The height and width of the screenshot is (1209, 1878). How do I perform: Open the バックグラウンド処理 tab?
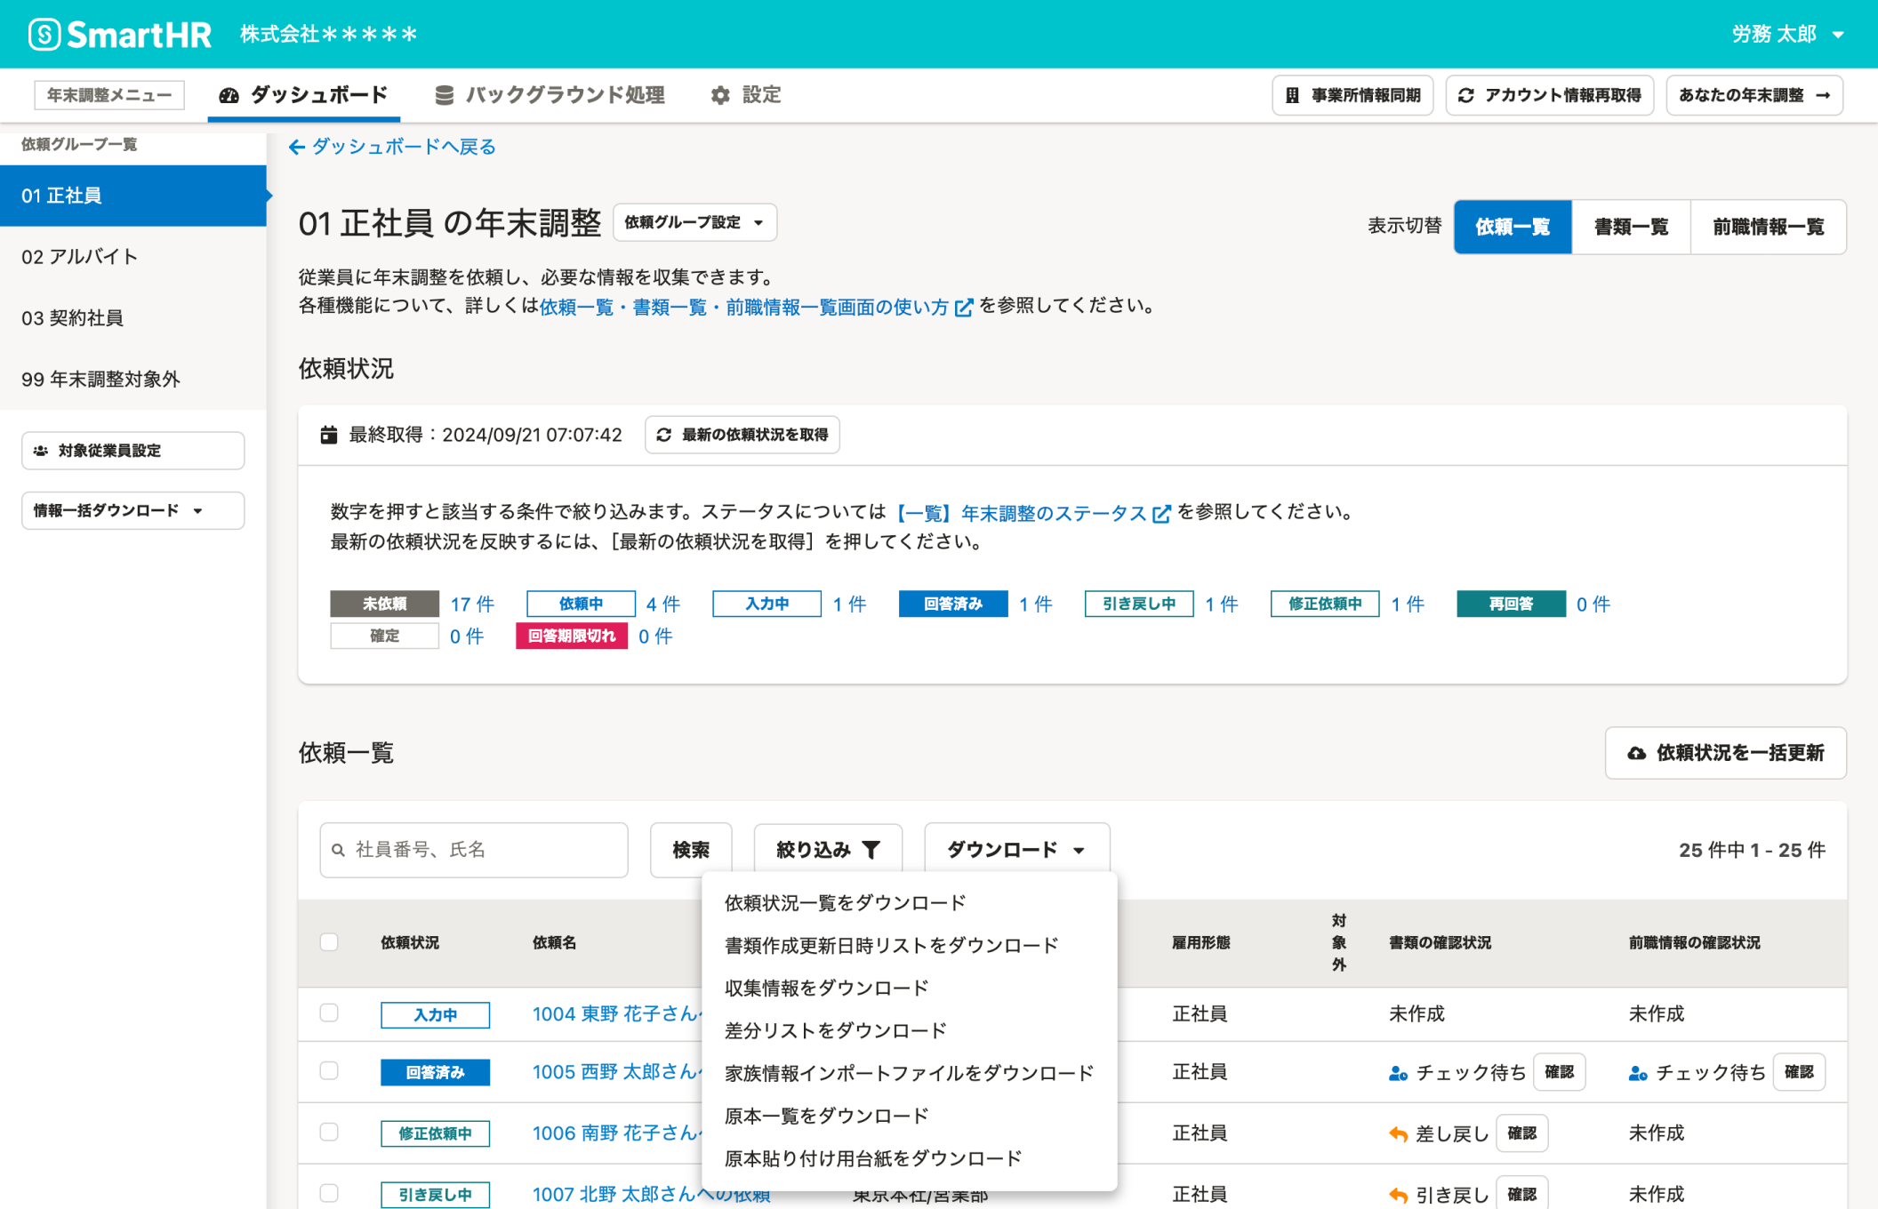point(550,95)
